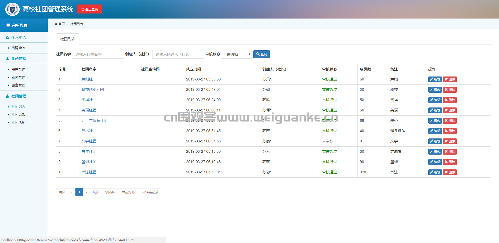Open 社团风采 in the sidebar
499x243 pixels.
18,115
